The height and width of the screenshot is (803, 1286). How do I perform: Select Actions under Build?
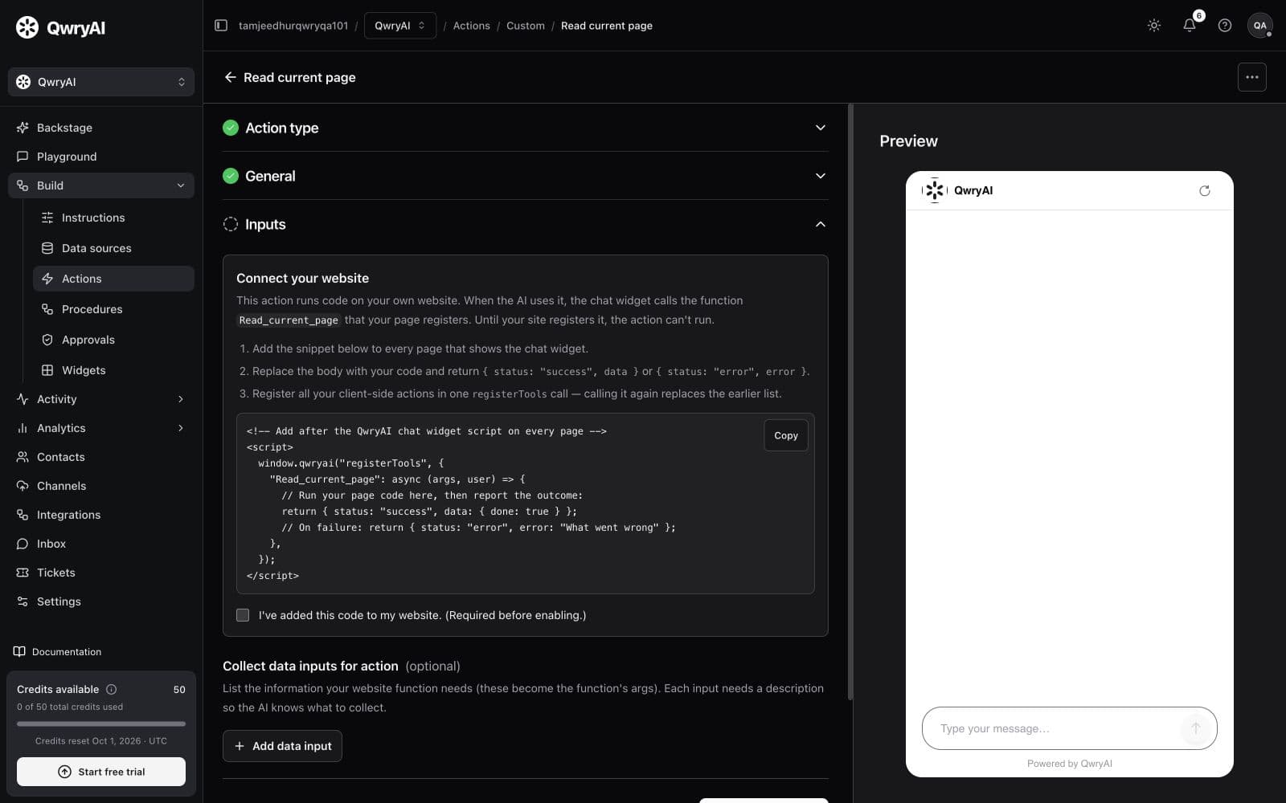(x=113, y=279)
